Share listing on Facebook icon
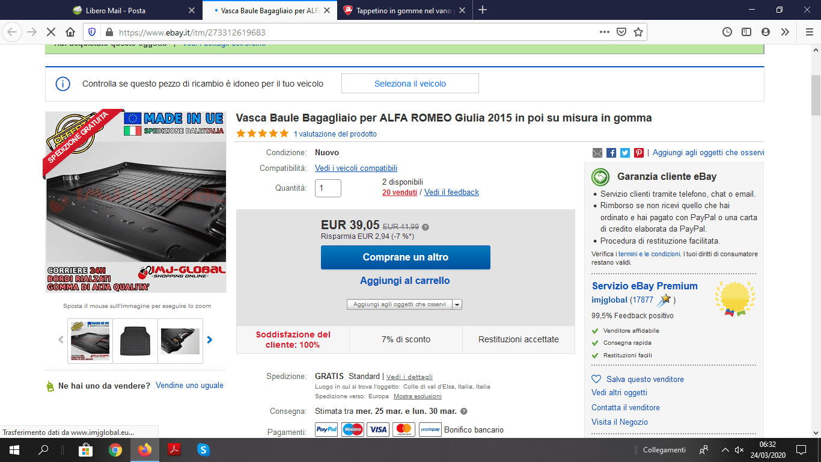Image resolution: width=821 pixels, height=462 pixels. pyautogui.click(x=611, y=153)
